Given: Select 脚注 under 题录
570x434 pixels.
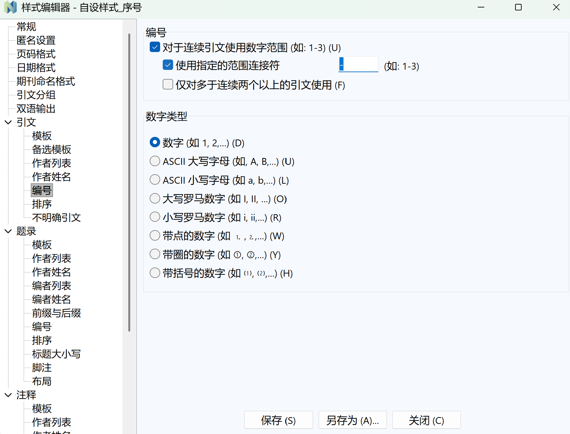Looking at the screenshot, I should coord(42,368).
